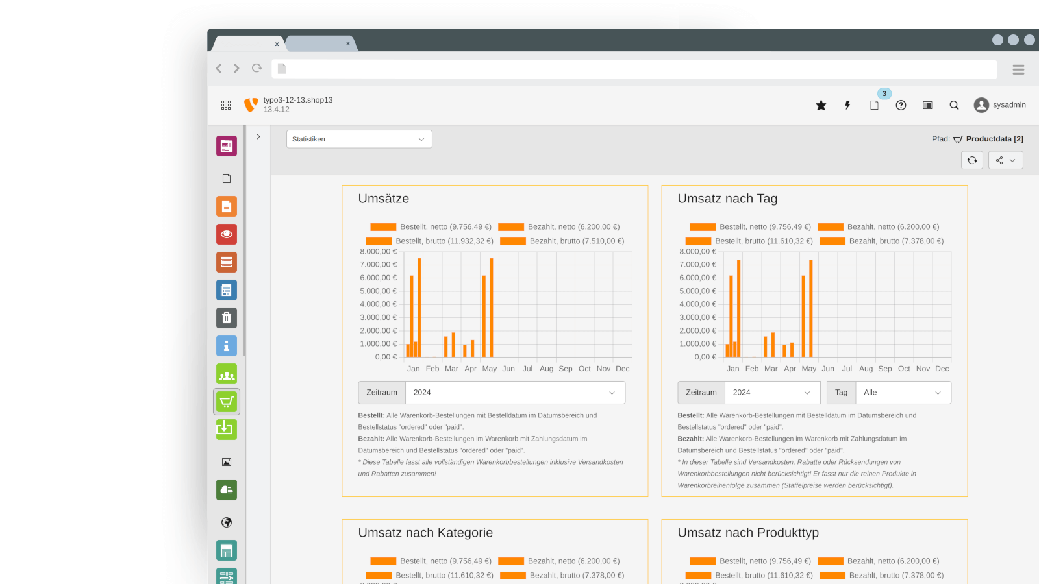Screen dimensions: 1039x584
Task: Open the Tag Alle dropdown
Action: 903,393
